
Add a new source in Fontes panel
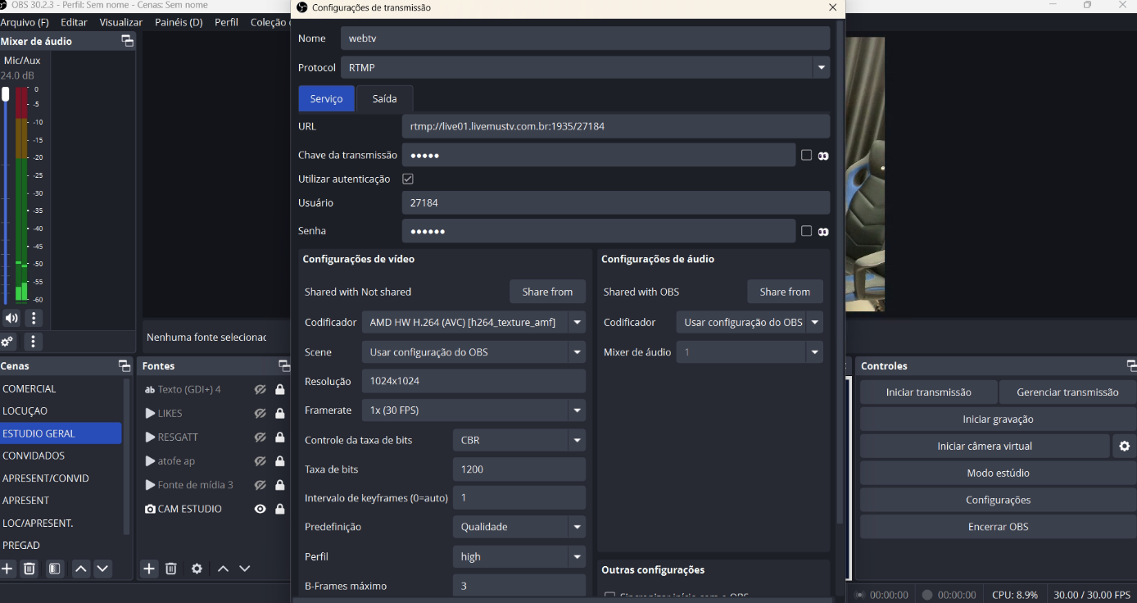pos(149,569)
